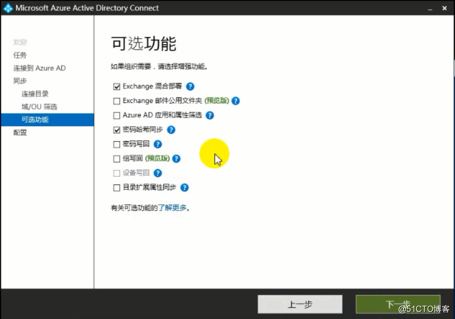Uncheck 密码哈希同步 checkbox
455x319 pixels.
coord(117,130)
